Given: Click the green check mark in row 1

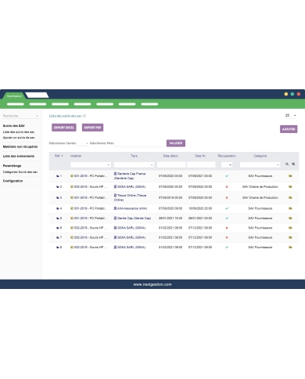Looking at the screenshot, I should (227, 176).
